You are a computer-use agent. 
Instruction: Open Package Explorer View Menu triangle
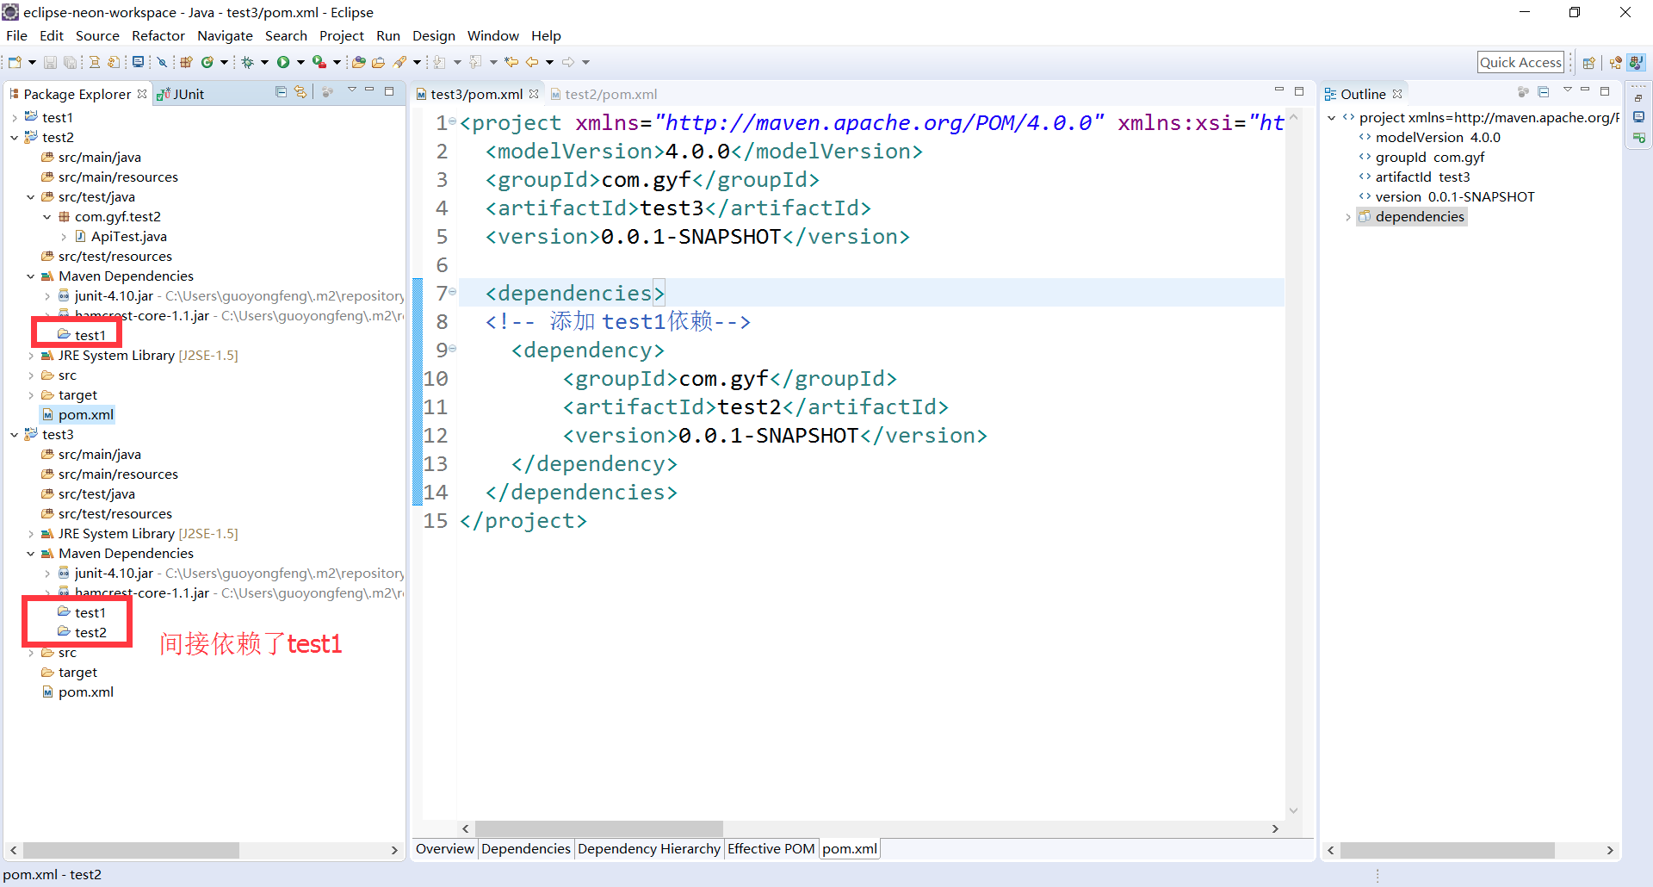pyautogui.click(x=351, y=90)
